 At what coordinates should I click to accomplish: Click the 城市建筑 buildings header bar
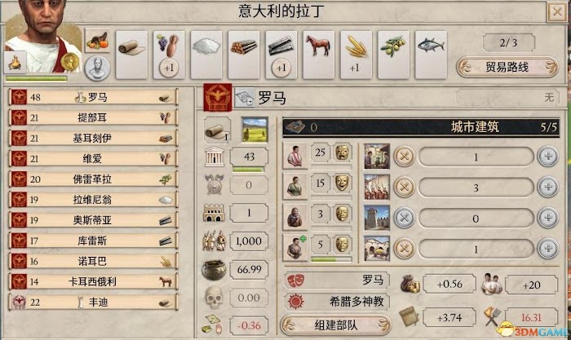tap(421, 127)
